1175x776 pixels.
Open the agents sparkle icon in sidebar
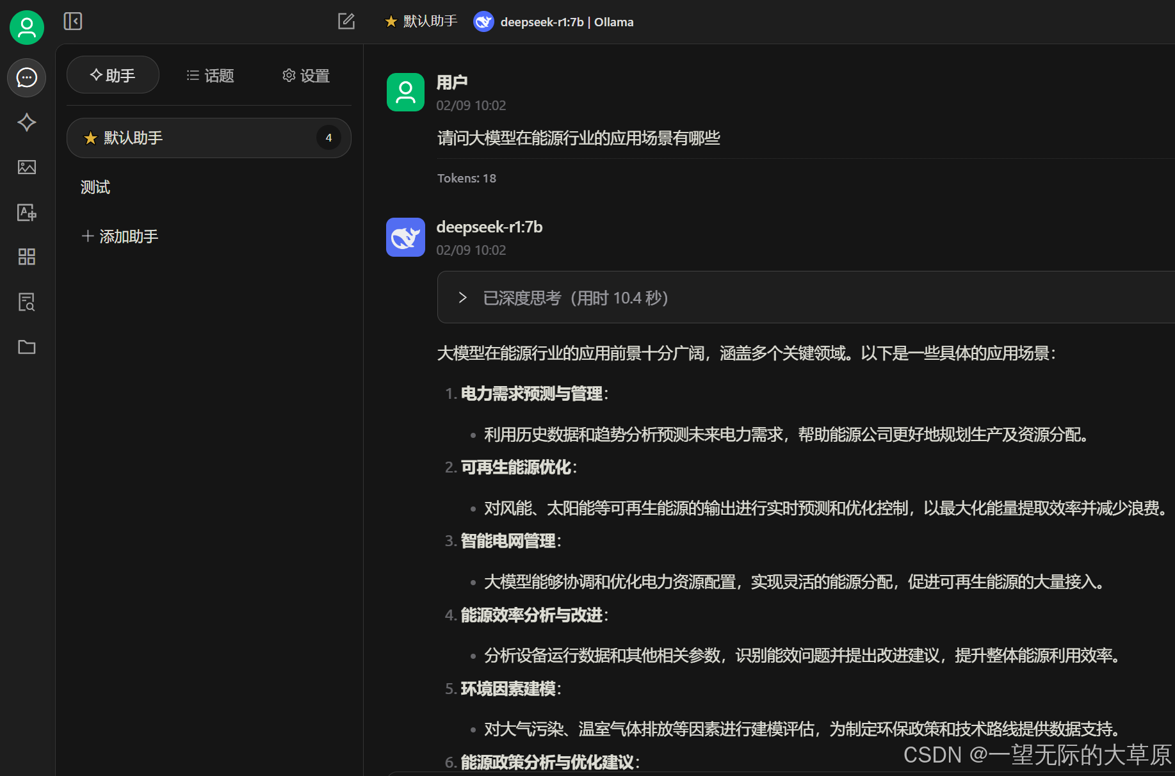[26, 122]
